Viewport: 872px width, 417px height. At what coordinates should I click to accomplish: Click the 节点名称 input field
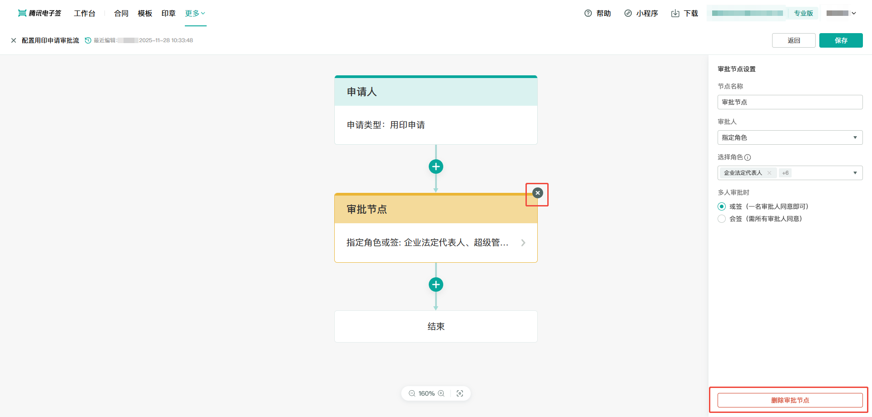click(790, 102)
